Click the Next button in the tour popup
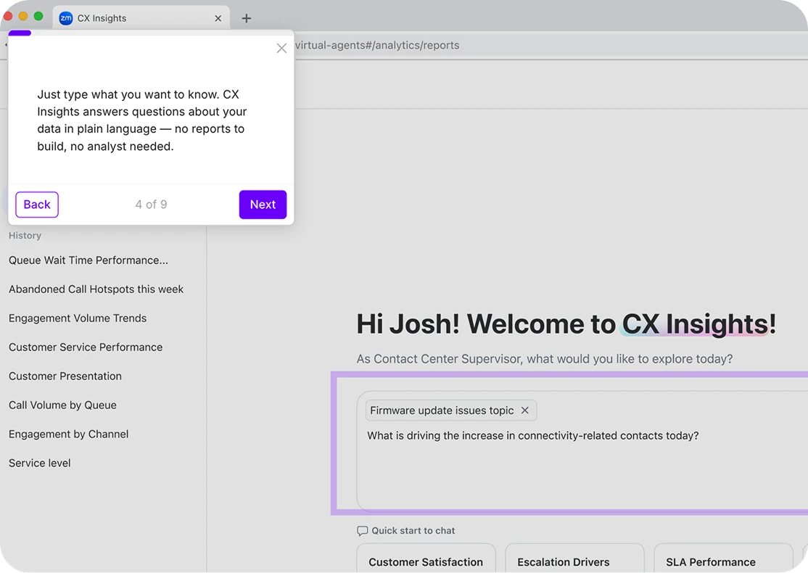 click(x=263, y=205)
